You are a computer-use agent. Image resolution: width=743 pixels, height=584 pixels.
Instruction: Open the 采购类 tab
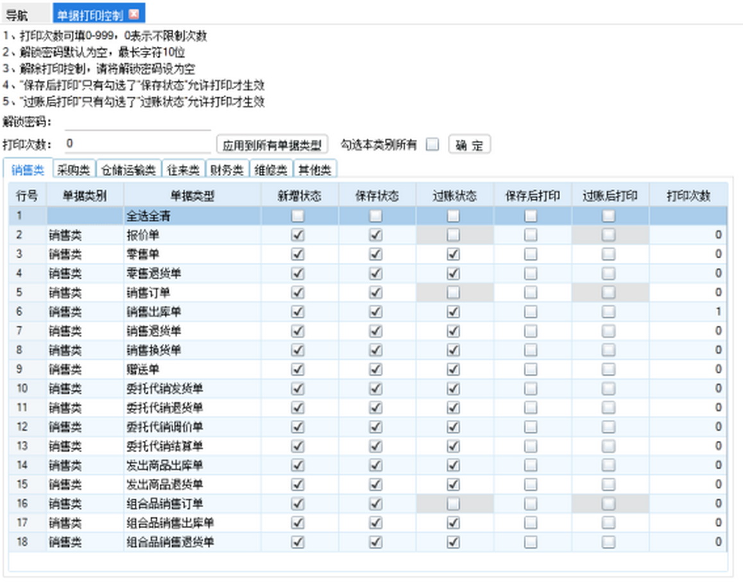74,170
